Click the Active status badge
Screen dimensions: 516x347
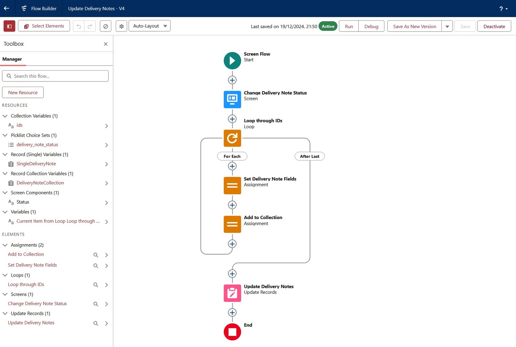click(x=328, y=26)
